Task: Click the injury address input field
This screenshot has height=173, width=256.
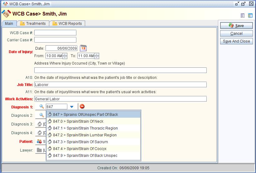Action: click(120, 70)
